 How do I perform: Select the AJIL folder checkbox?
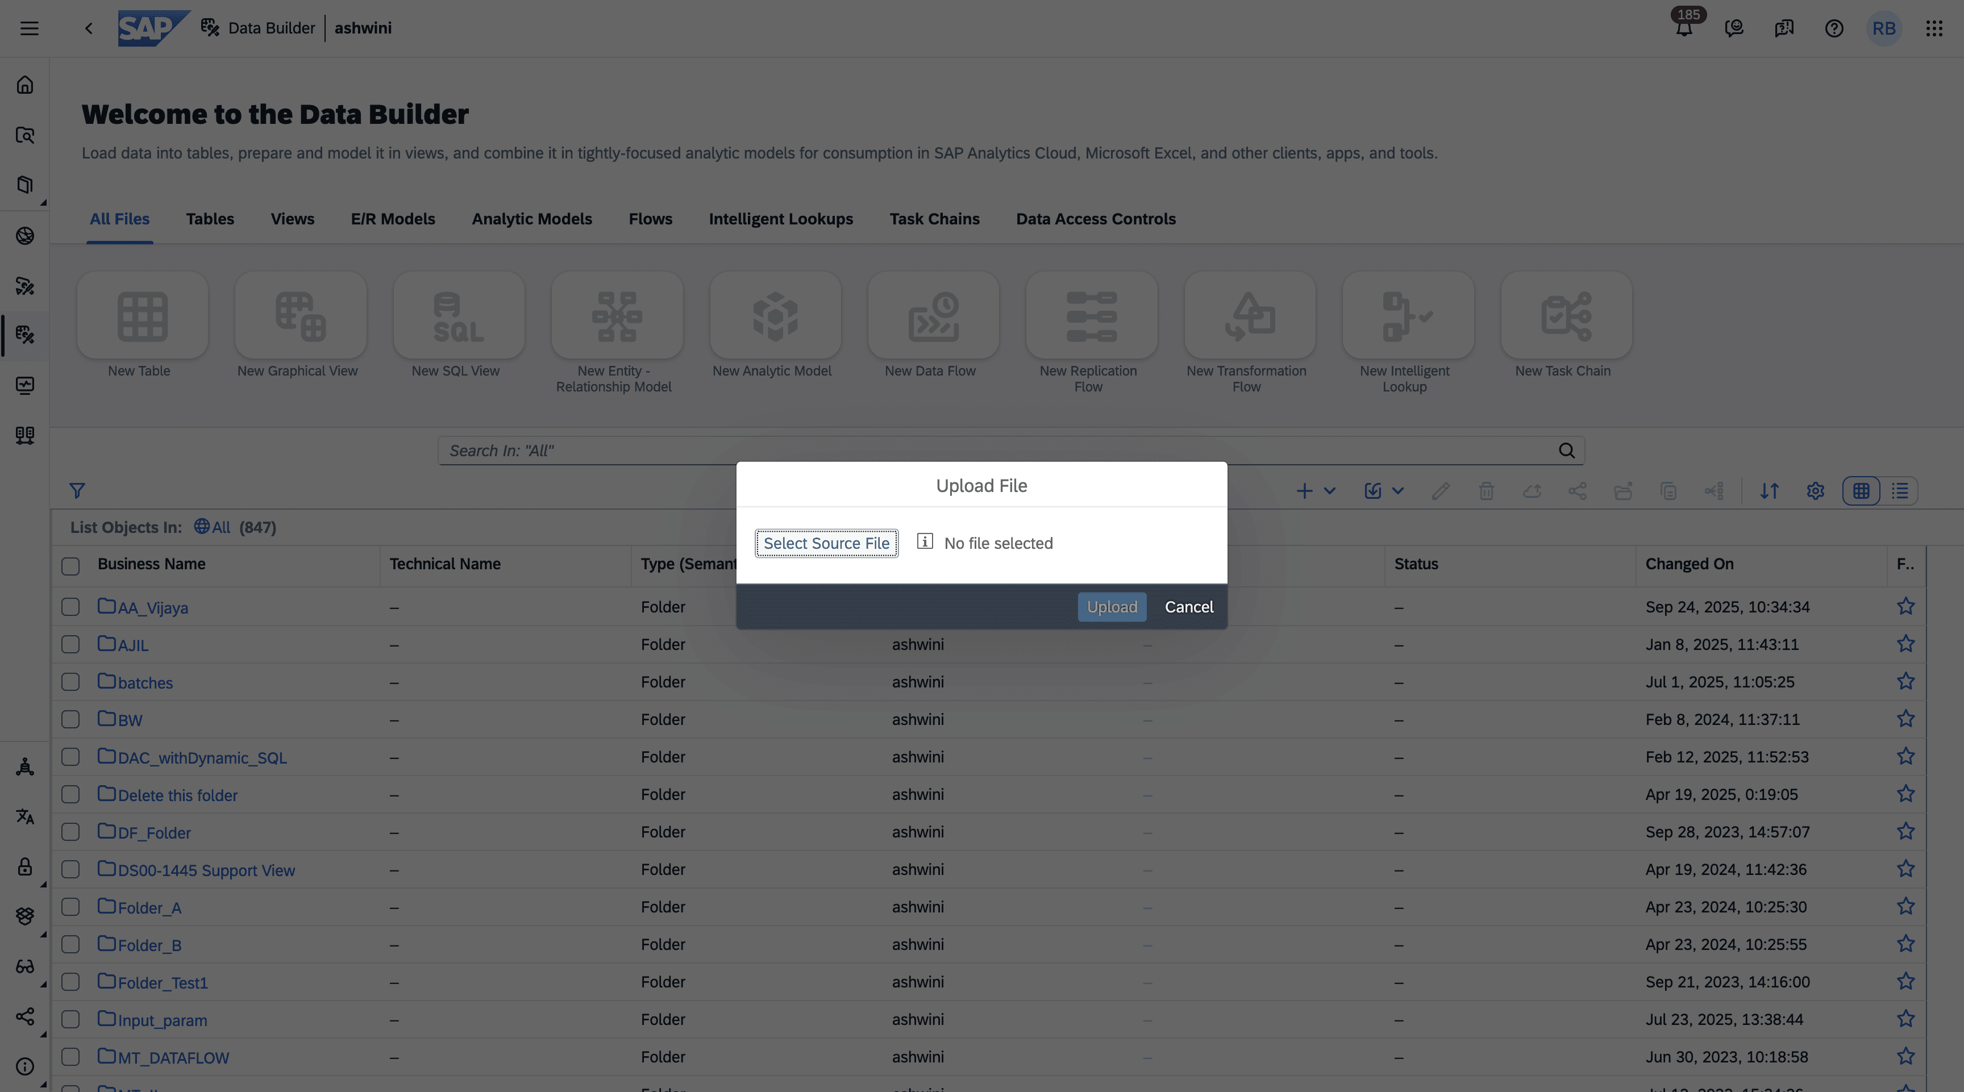(x=70, y=645)
